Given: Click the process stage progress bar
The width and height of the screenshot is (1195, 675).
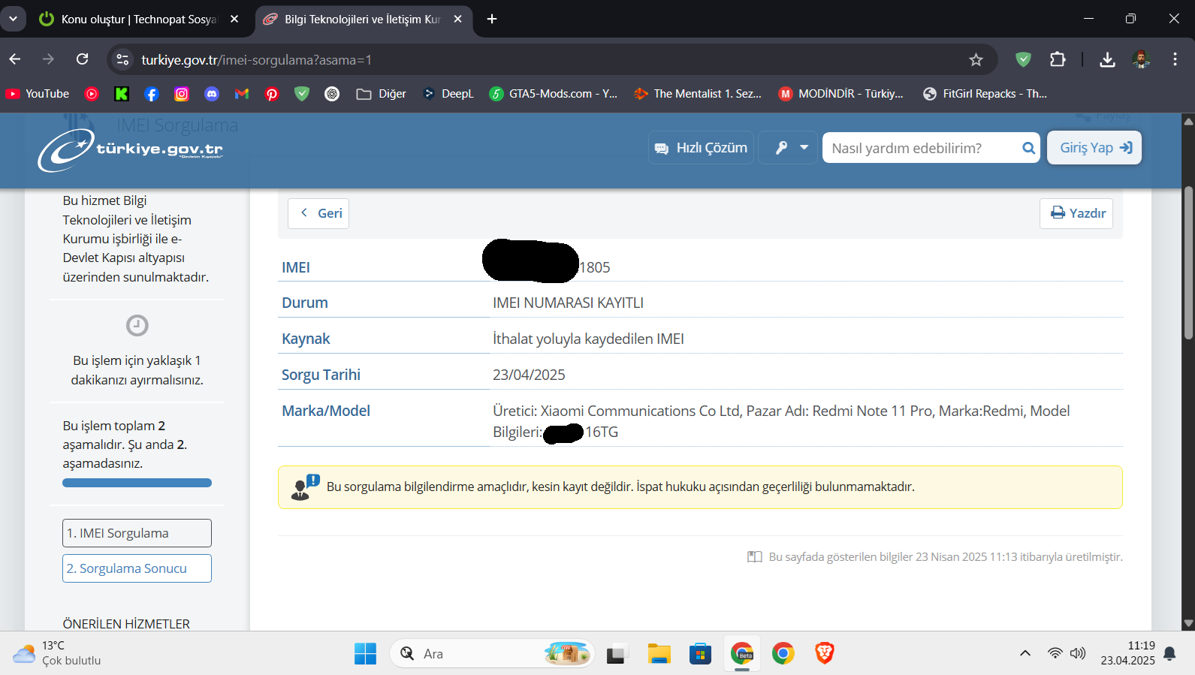Looking at the screenshot, I should click(x=137, y=483).
